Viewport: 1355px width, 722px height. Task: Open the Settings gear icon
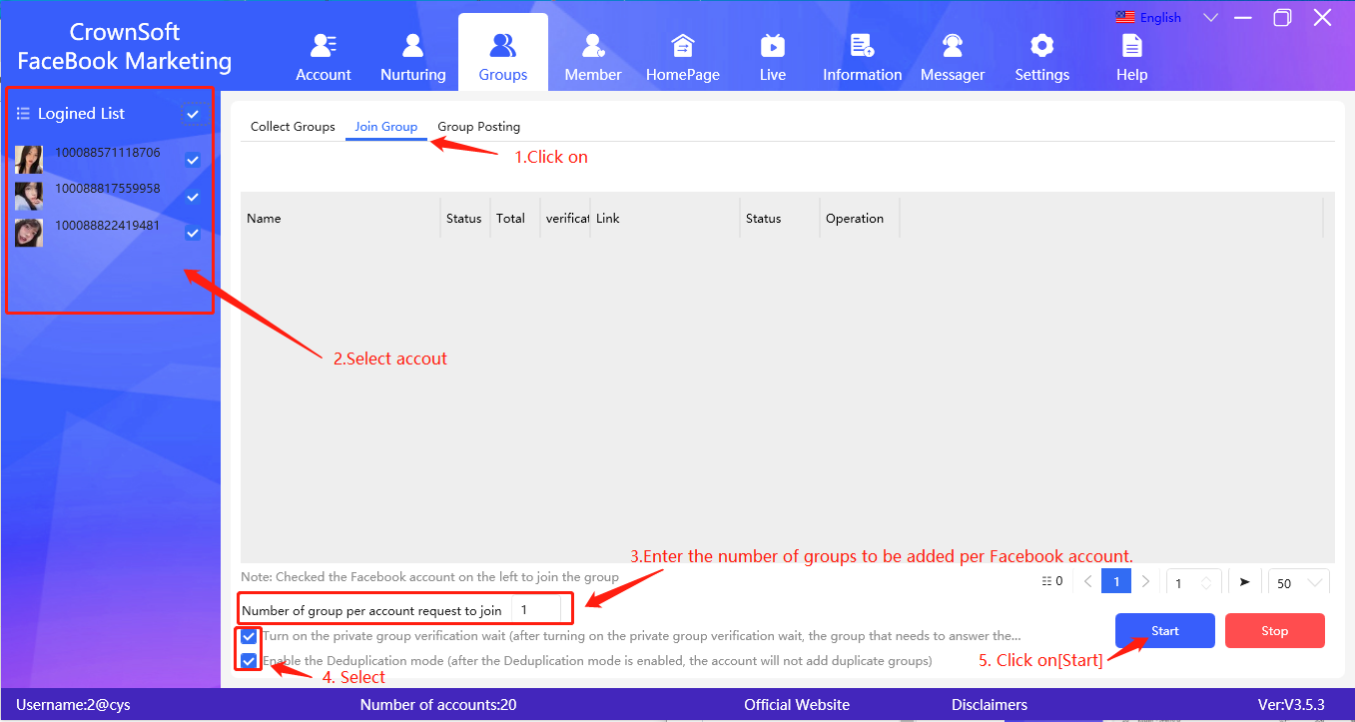(x=1041, y=47)
